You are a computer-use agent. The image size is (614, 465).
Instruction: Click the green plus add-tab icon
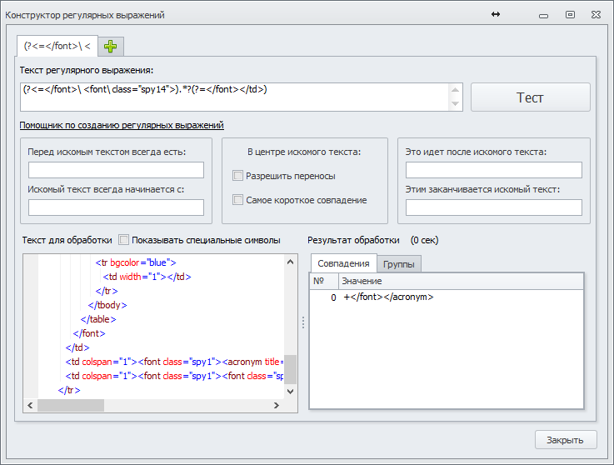coord(111,46)
